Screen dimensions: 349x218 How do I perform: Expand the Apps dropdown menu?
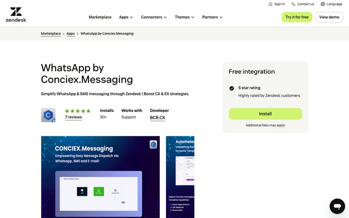126,17
